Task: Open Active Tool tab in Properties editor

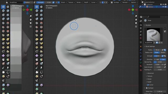Action: [141, 21]
